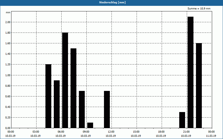Image resolution: width=223 pixels, height=139 pixels.
Task: Click the 09:00 time axis label
Action: (87, 132)
